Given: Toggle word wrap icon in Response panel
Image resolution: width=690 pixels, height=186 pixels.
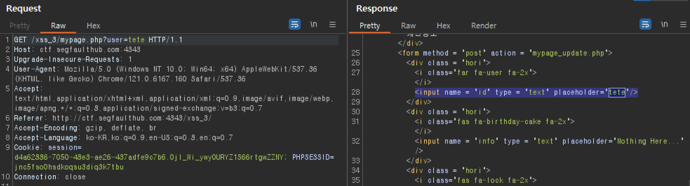Looking at the screenshot, I should click(x=645, y=24).
